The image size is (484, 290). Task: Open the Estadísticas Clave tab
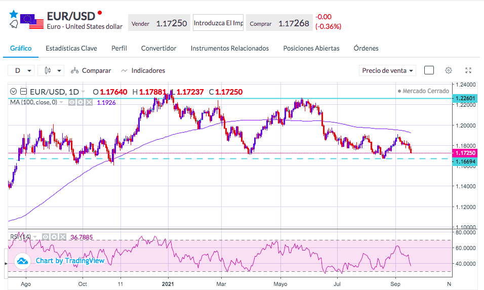point(71,49)
